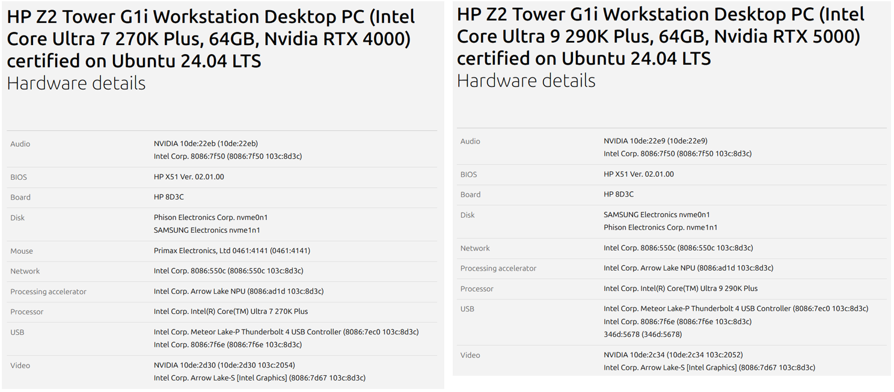Click 'HP 8D3C' board value on RTX 4000 page

click(x=169, y=197)
